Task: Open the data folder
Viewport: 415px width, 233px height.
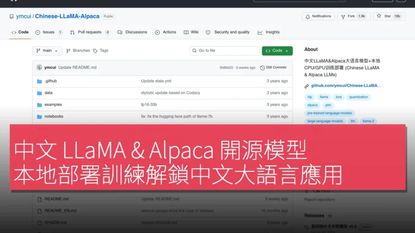Action: coord(48,93)
